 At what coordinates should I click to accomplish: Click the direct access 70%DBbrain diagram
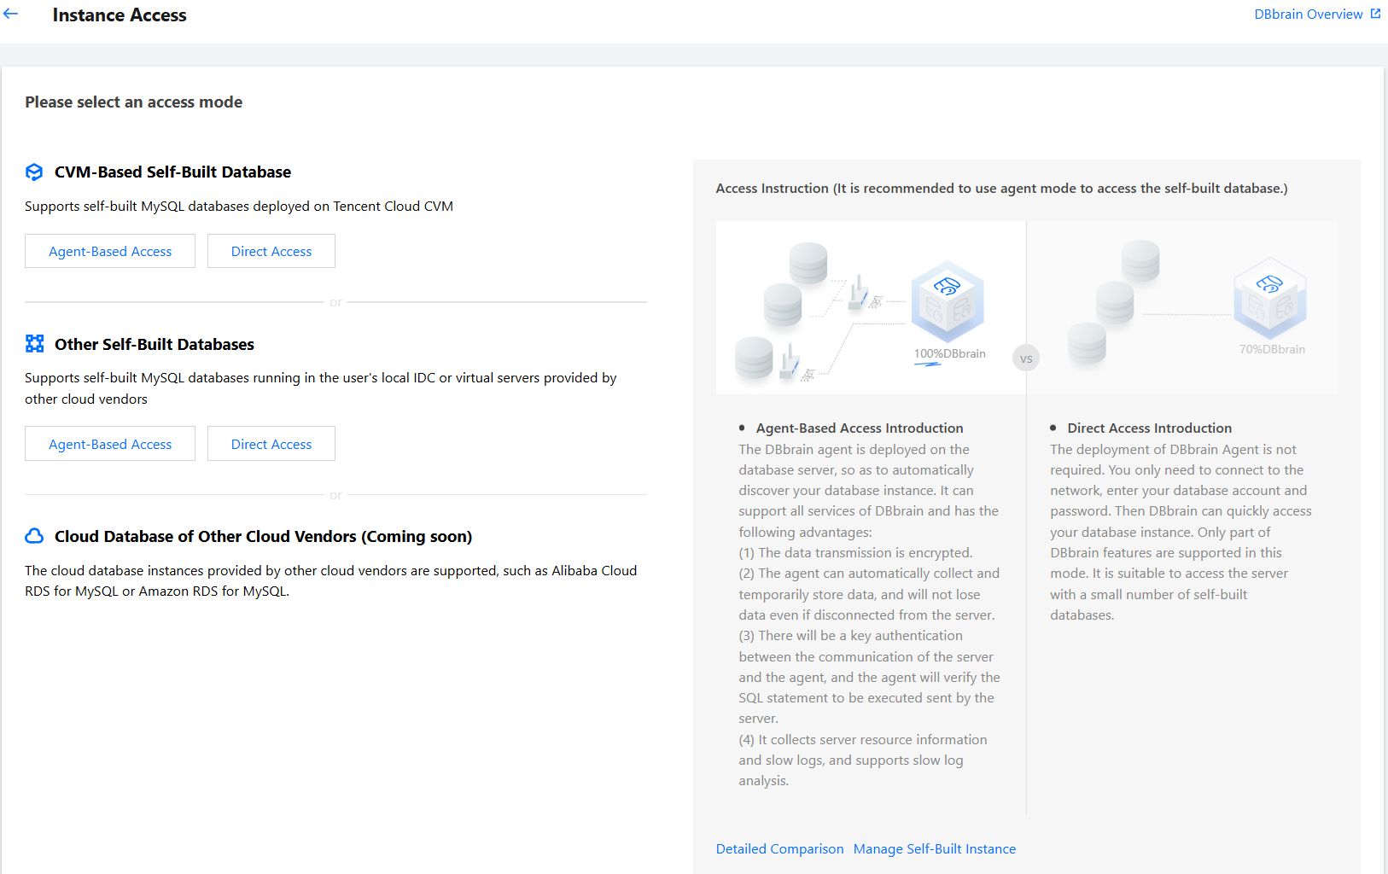[1182, 308]
